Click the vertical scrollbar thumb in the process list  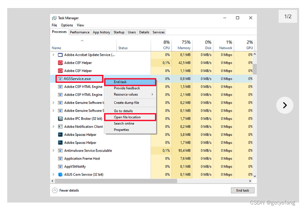(255, 69)
